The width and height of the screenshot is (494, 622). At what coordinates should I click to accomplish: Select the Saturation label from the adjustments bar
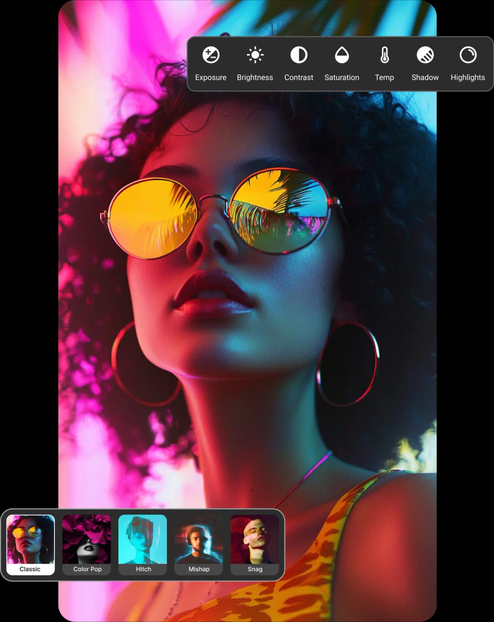[342, 77]
